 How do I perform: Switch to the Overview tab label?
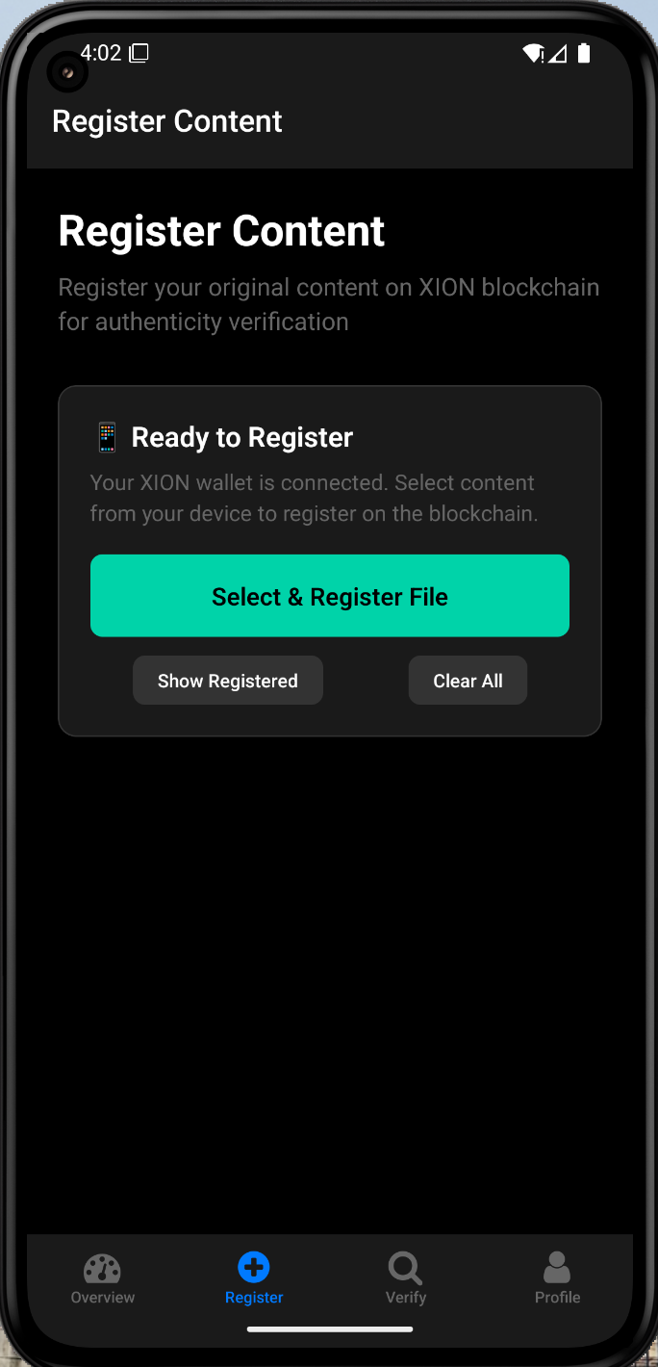[103, 1298]
